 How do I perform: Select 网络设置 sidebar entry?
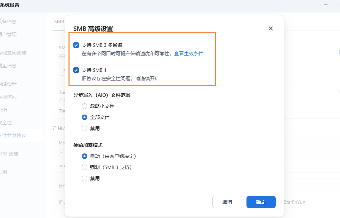(8, 84)
